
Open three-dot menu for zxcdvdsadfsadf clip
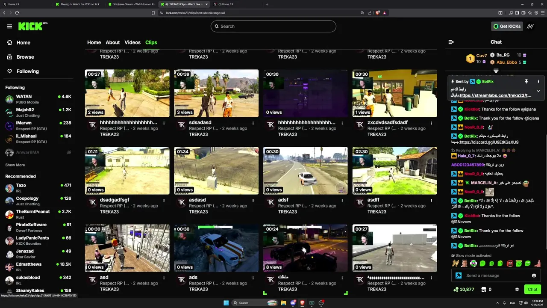431,123
